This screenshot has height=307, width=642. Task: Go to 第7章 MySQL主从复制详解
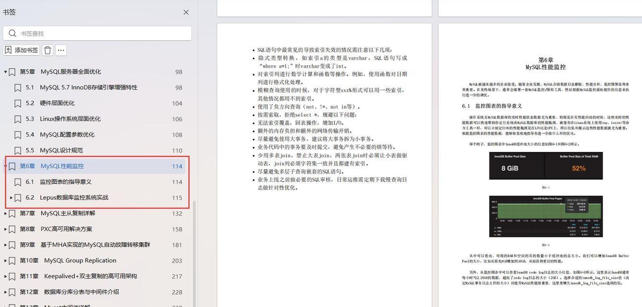tap(58, 213)
